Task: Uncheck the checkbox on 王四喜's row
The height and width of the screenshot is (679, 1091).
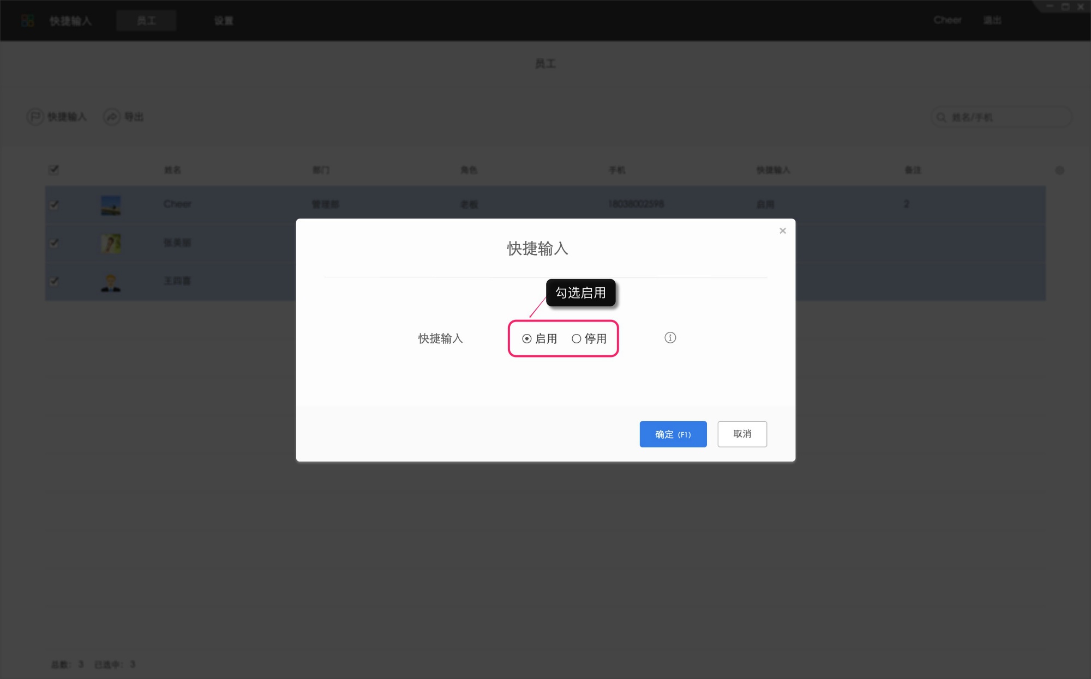Action: 54,282
